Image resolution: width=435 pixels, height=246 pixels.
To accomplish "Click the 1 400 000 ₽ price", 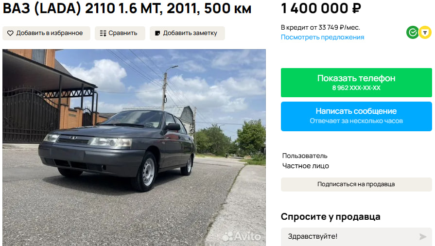I will pos(321,8).
